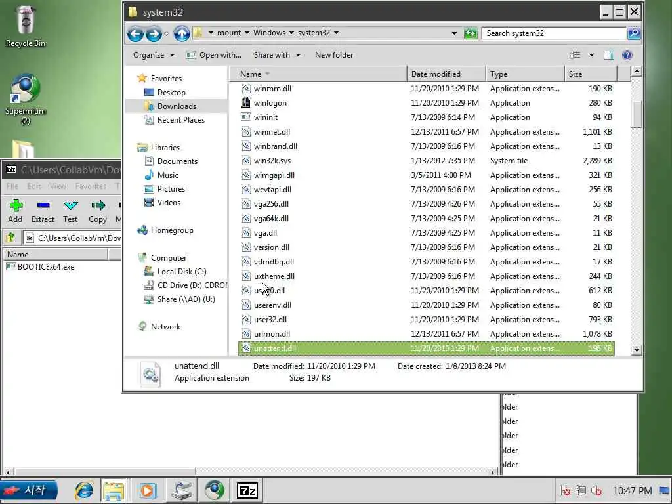Select Local Disk (C:)

tap(182, 271)
